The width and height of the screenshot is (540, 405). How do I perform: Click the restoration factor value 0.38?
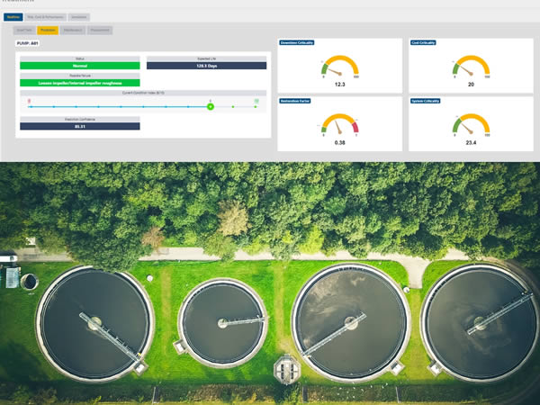[x=340, y=142]
